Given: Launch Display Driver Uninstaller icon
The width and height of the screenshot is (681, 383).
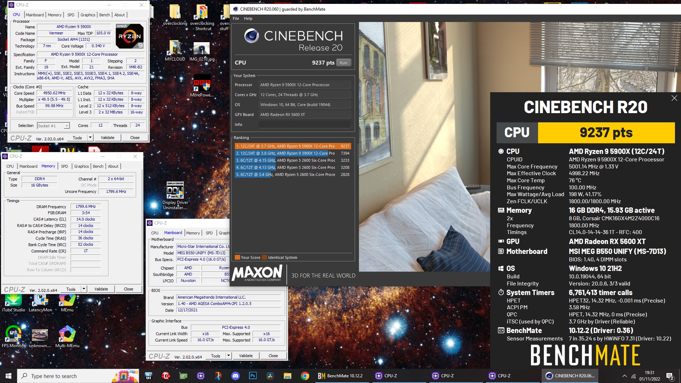Looking at the screenshot, I should (x=175, y=195).
